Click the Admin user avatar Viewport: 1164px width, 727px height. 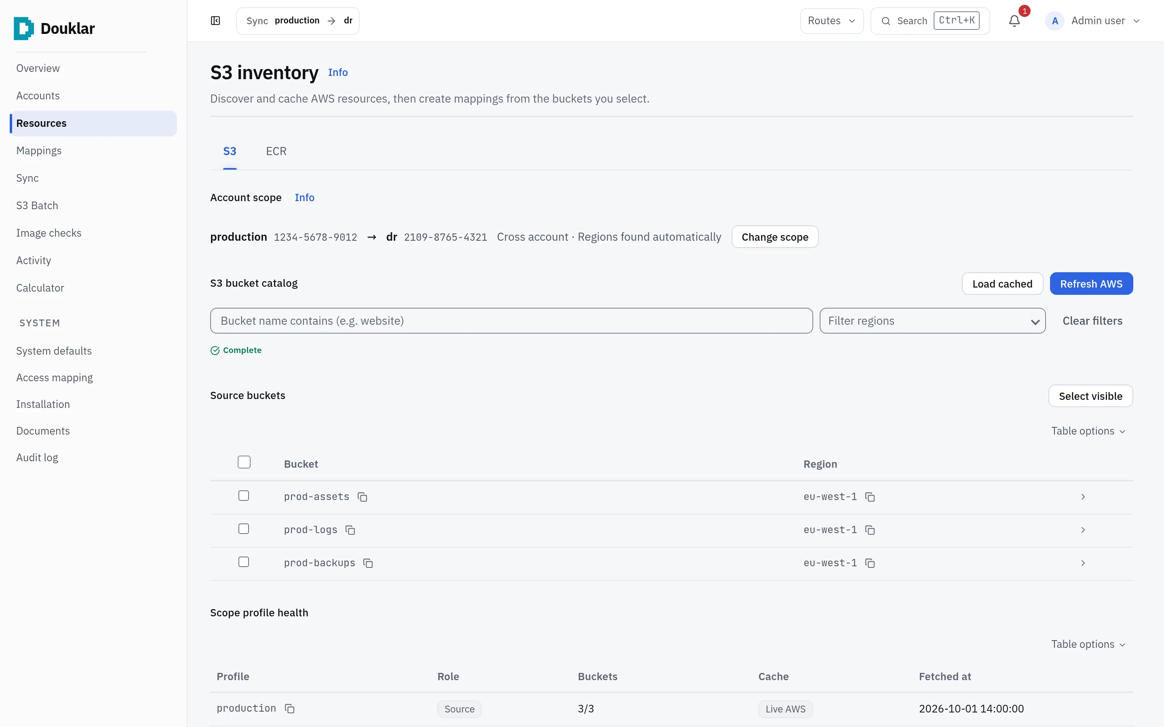pos(1054,21)
